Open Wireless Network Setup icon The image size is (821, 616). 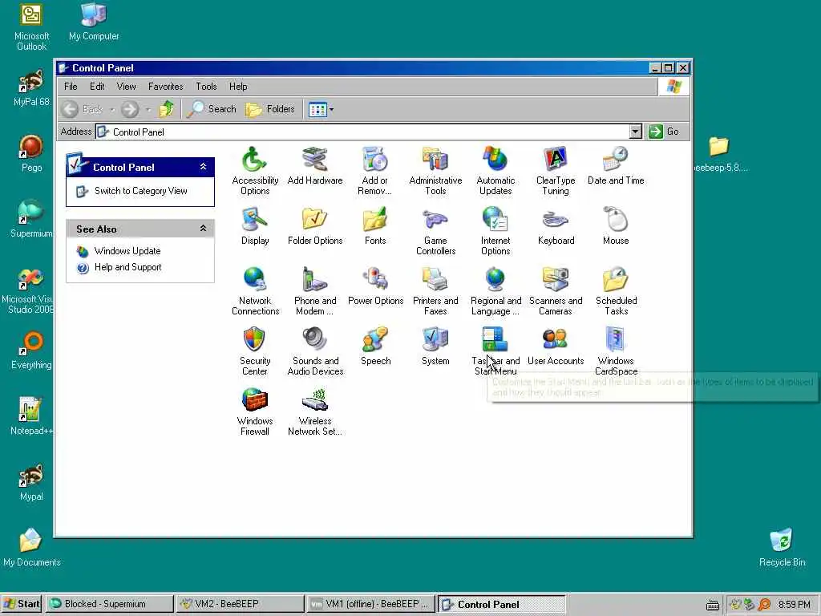tap(315, 411)
